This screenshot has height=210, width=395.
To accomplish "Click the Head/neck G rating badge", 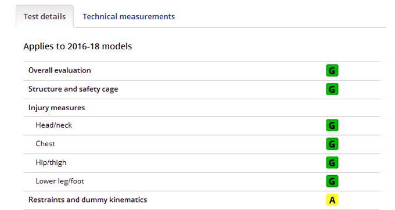I will [x=332, y=125].
